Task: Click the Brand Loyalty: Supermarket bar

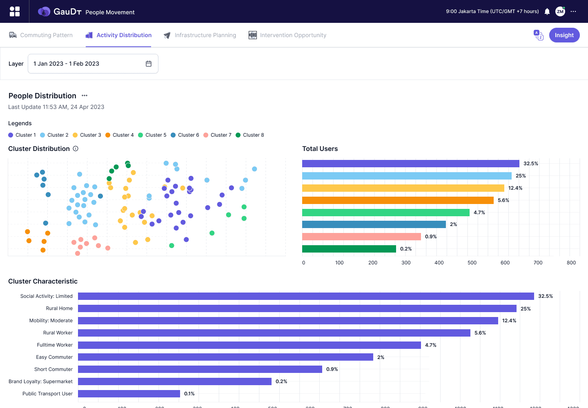Action: [175, 381]
